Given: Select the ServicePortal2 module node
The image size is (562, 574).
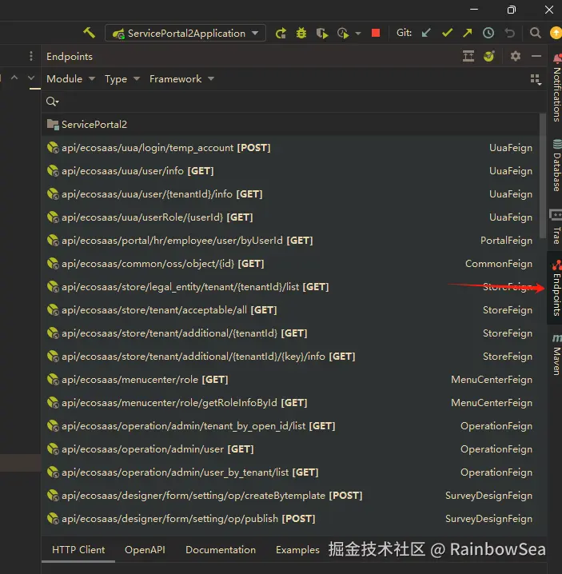Looking at the screenshot, I should click(x=94, y=124).
